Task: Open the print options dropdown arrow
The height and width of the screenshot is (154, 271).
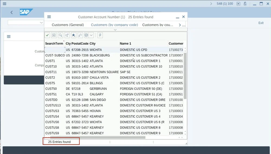Action: click(91, 35)
